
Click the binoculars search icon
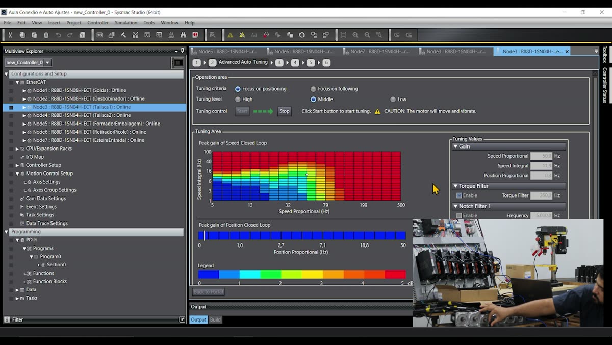183,35
